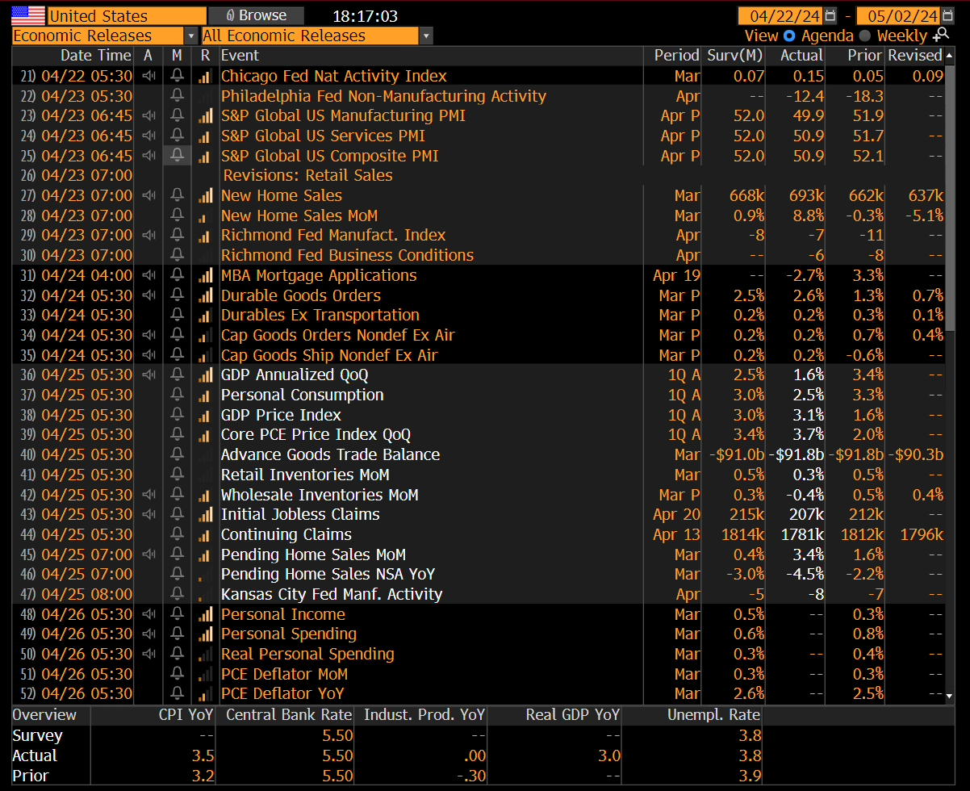This screenshot has height=791, width=970.
Task: Click the speaker icon for GDP Annualized QoQ
Action: tap(148, 375)
